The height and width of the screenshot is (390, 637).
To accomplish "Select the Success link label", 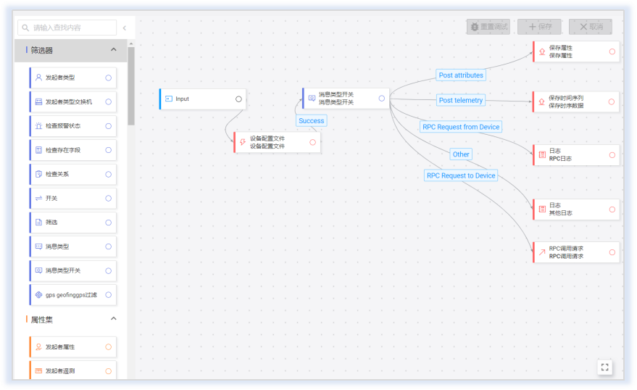I will 312,120.
